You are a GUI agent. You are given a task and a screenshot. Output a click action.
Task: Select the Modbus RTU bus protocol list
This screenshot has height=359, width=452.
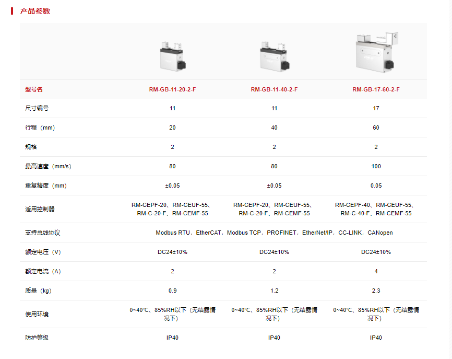[274, 233]
